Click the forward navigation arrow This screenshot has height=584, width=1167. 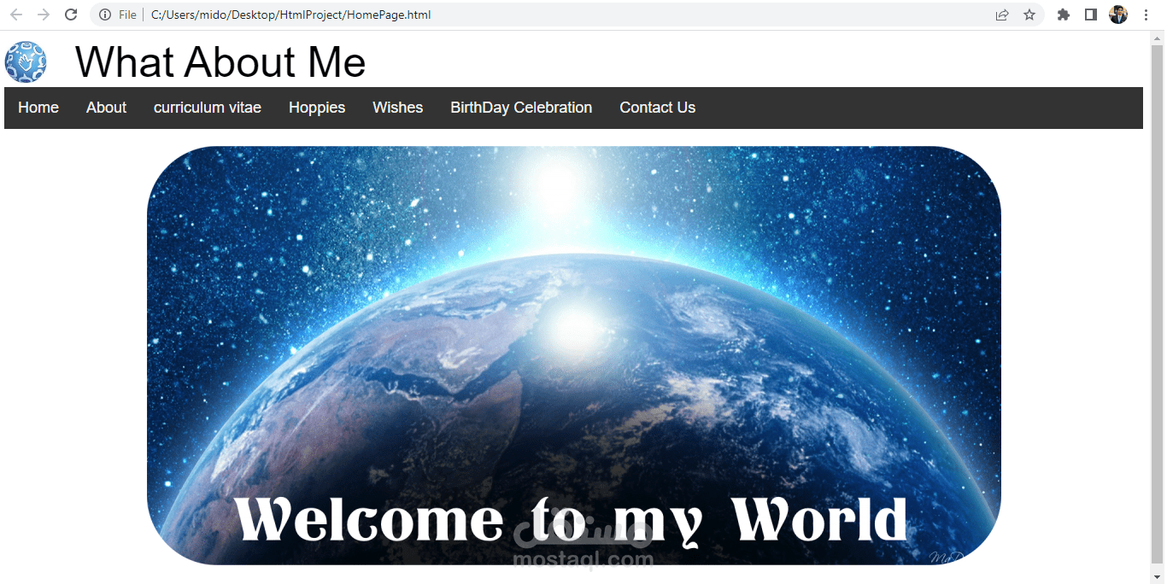pos(43,15)
